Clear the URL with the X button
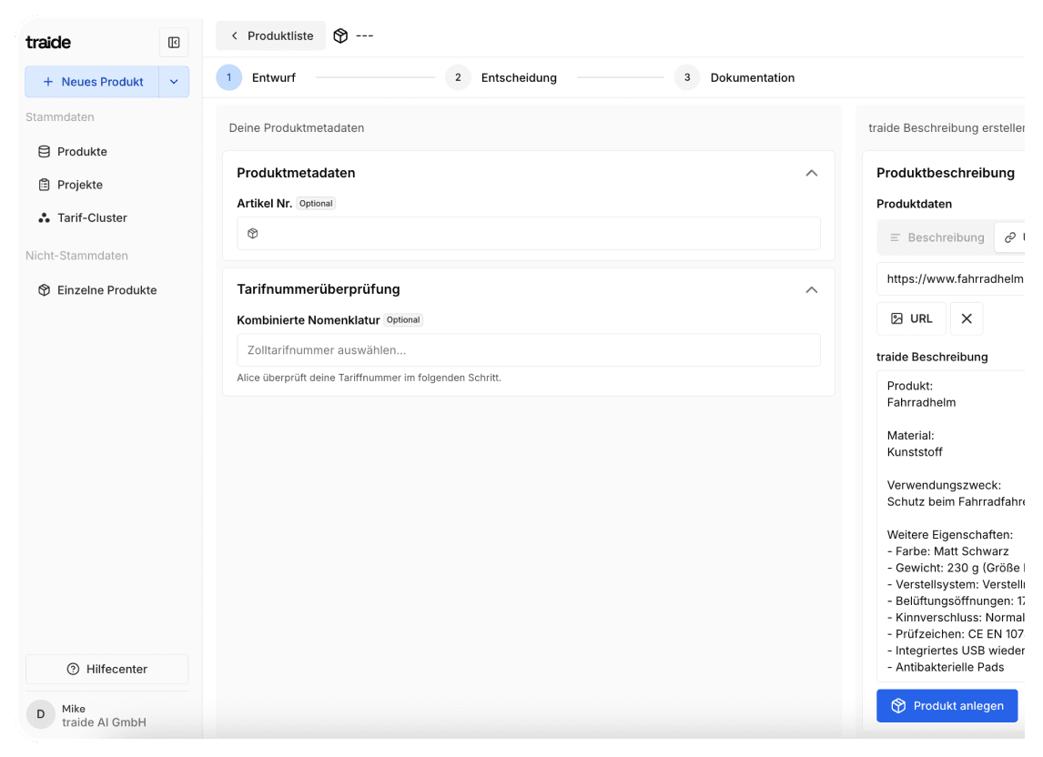The width and height of the screenshot is (1043, 757). point(967,318)
